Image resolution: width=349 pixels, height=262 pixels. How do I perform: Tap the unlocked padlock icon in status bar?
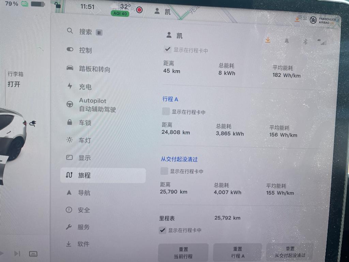[57, 5]
